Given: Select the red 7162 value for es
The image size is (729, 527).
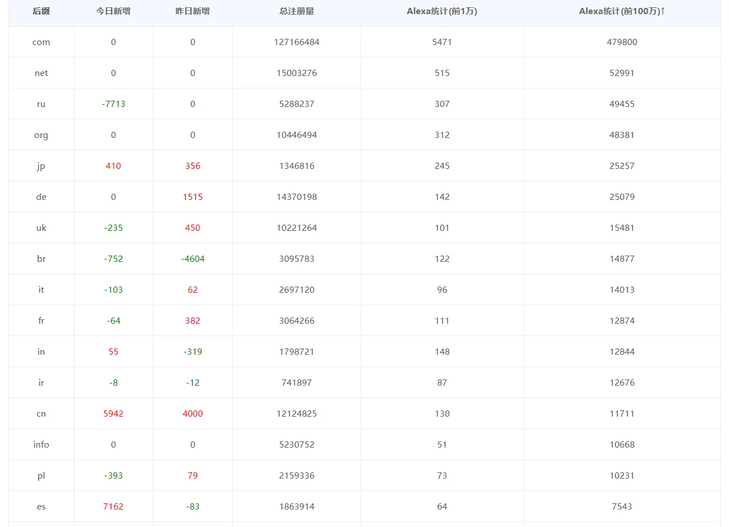Looking at the screenshot, I should point(113,507).
